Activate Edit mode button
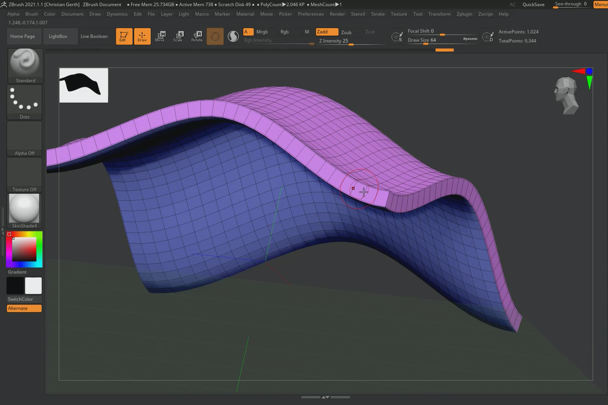608x405 pixels. pos(124,36)
